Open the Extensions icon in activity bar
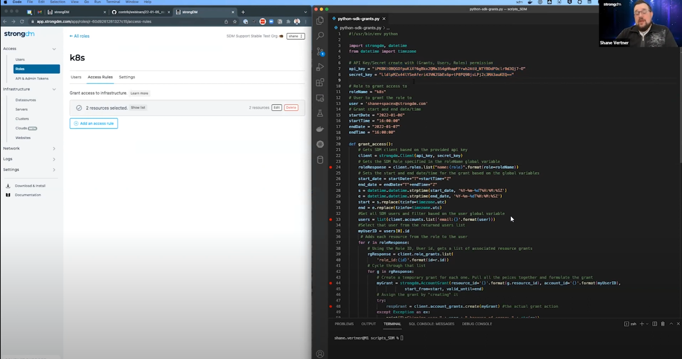This screenshot has width=682, height=359. (x=320, y=82)
